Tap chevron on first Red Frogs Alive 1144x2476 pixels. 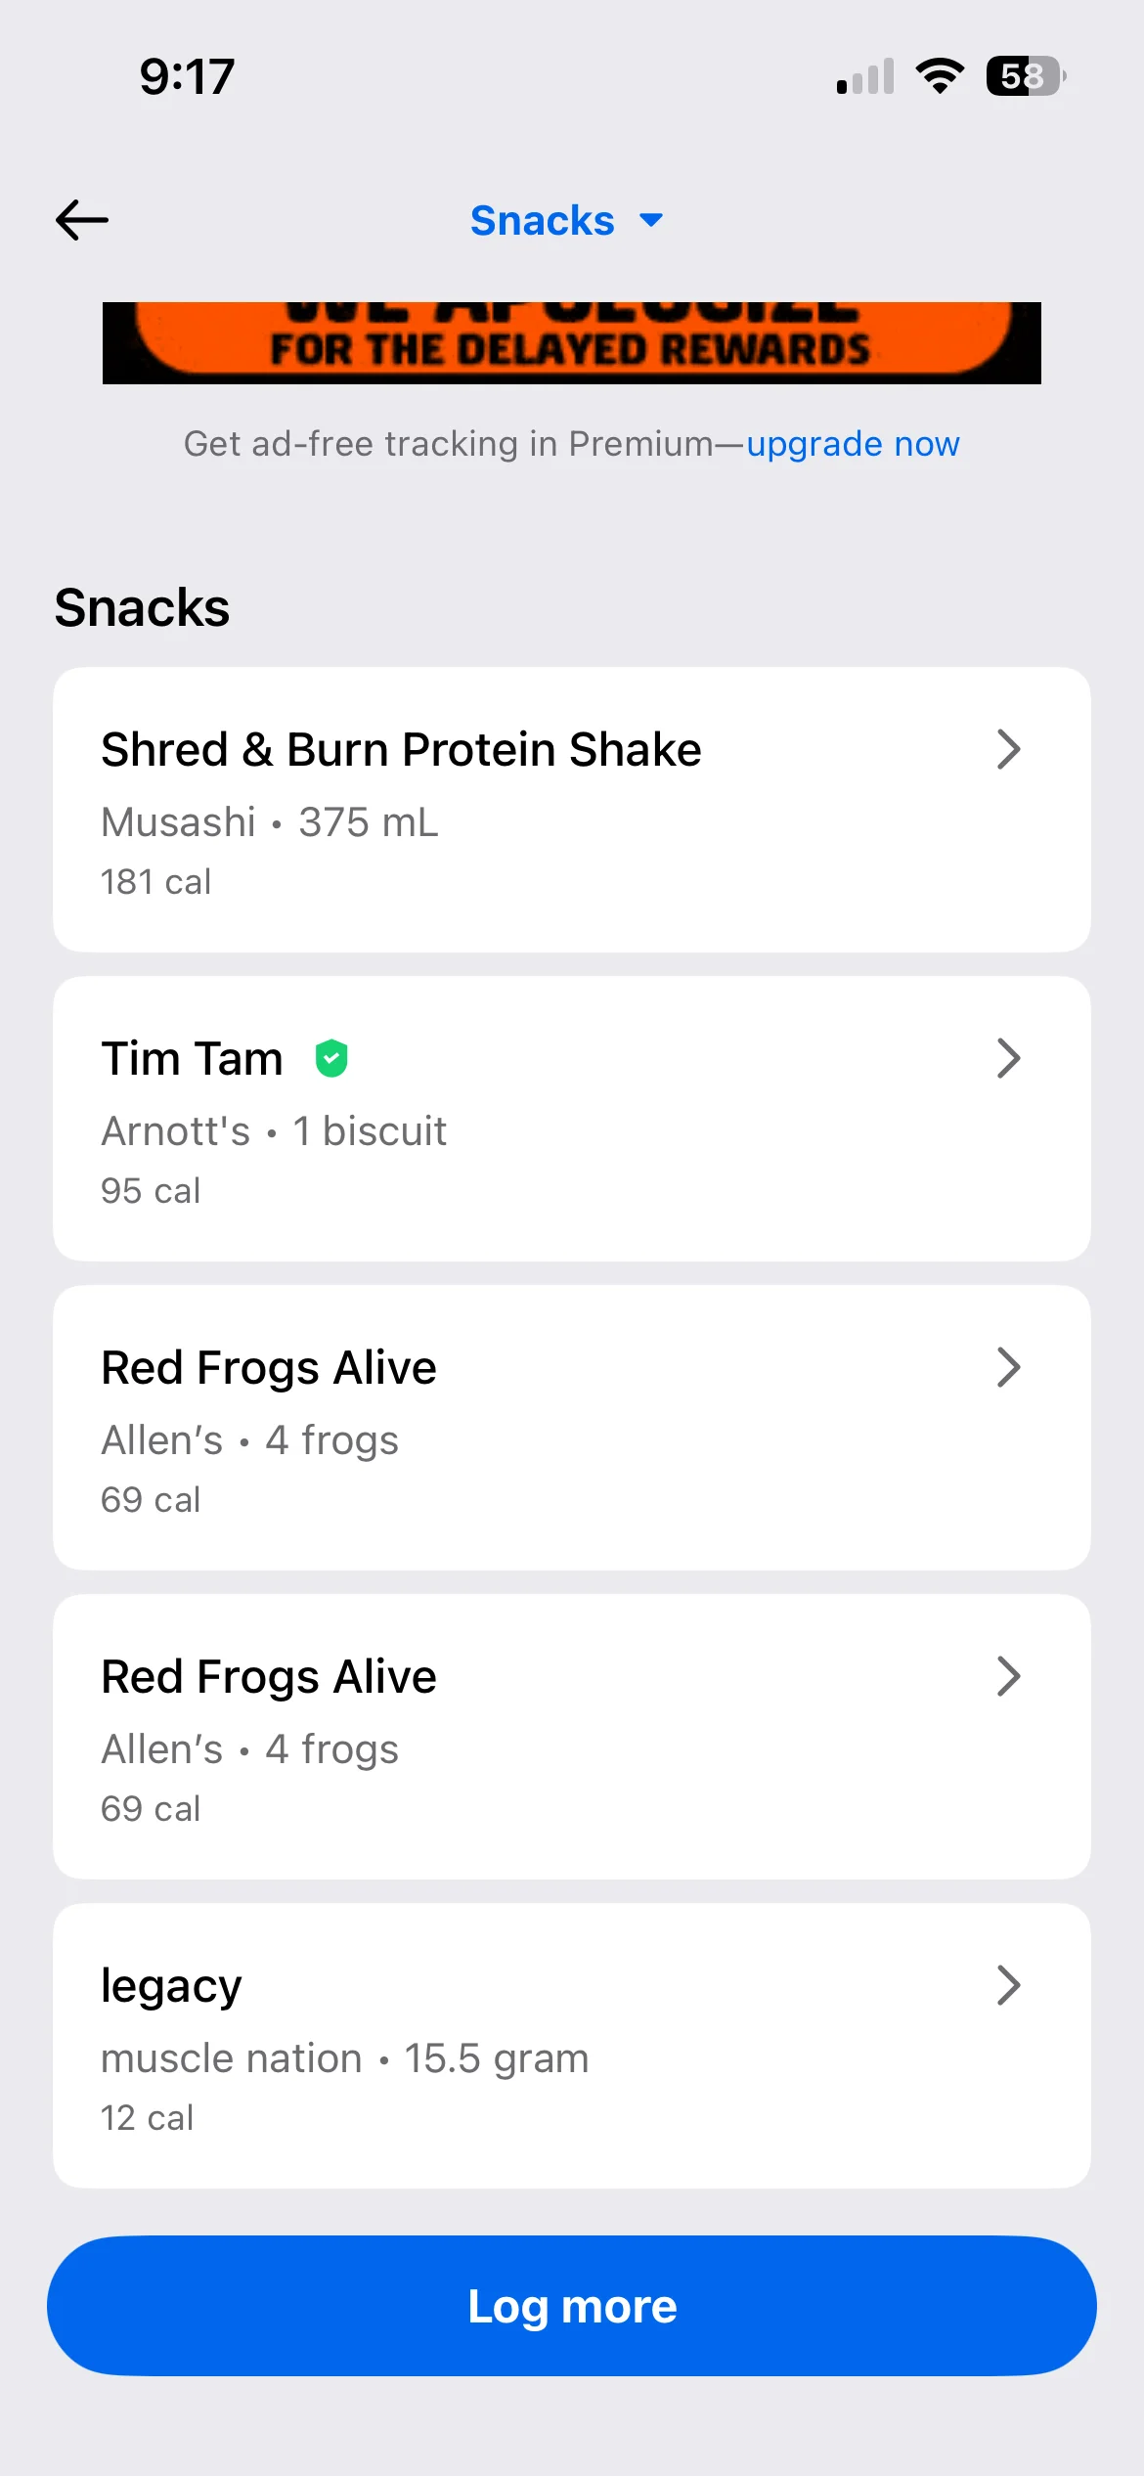pos(1008,1367)
